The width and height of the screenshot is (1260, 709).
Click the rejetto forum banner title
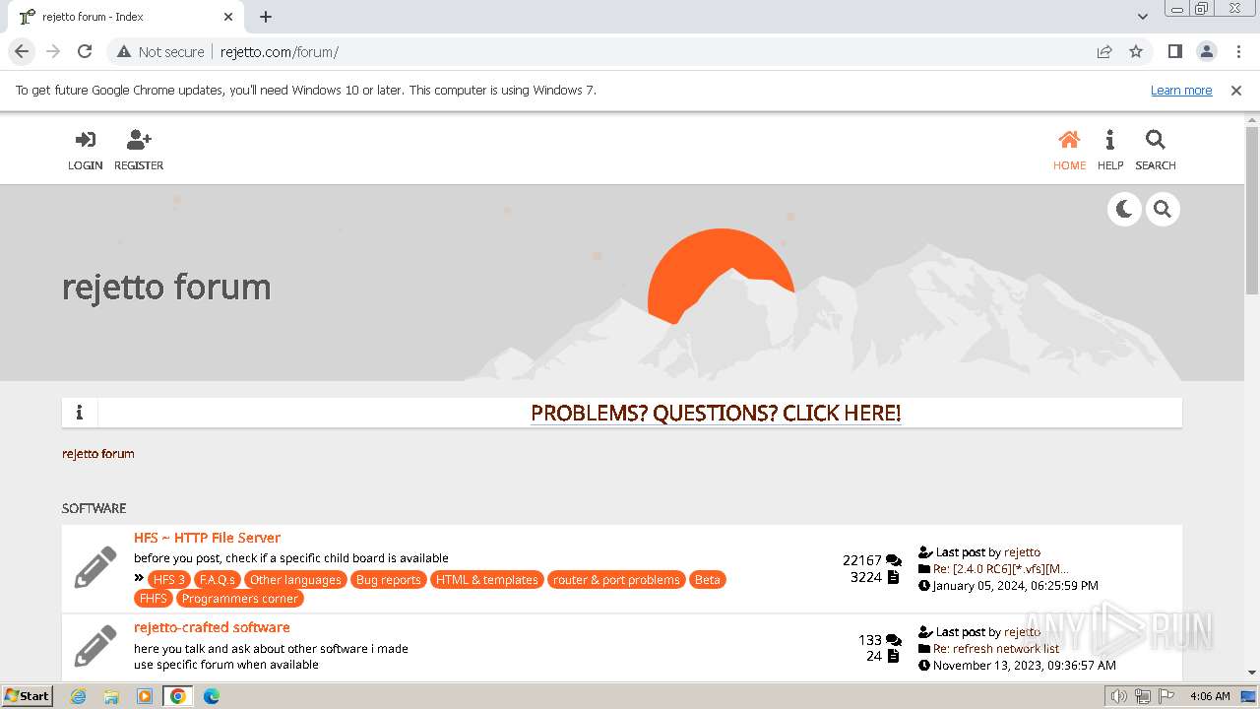[166, 287]
